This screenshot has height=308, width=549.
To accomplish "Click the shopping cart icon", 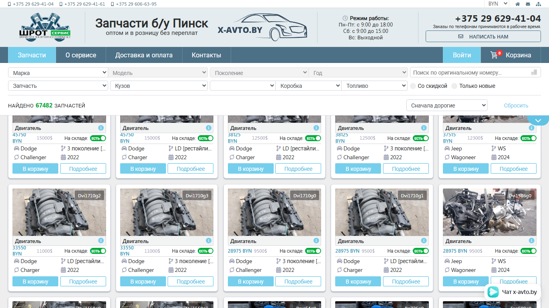I will pos(494,55).
